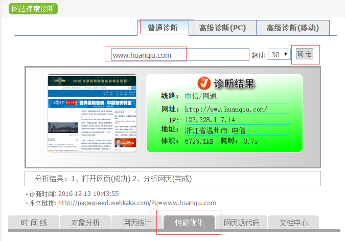Viewport: 345px width, 241px height.
Task: Switch to 高级诊断(移动) tab
Action: [x=293, y=28]
